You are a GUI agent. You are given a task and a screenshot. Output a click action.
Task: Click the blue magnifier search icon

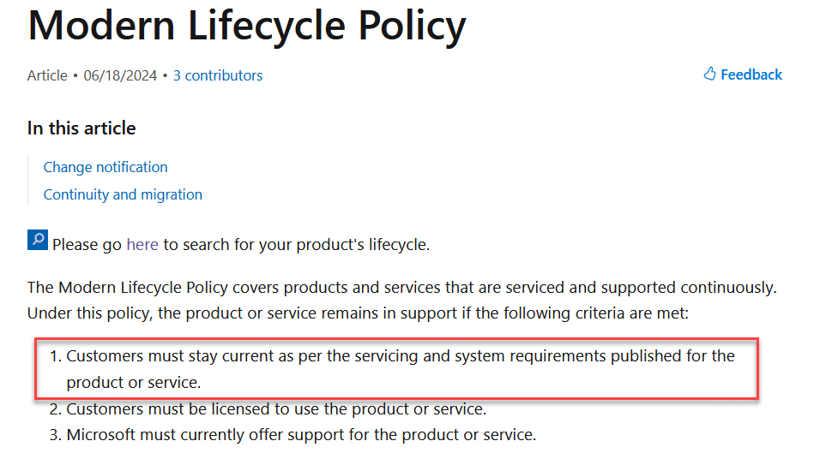click(x=38, y=240)
